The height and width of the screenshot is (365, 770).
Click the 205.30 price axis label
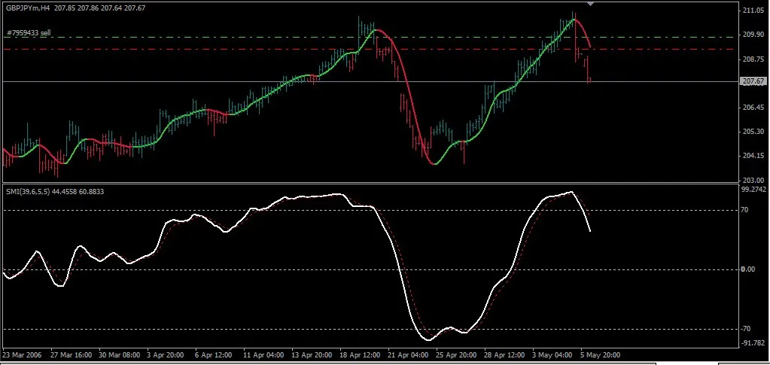tap(753, 132)
